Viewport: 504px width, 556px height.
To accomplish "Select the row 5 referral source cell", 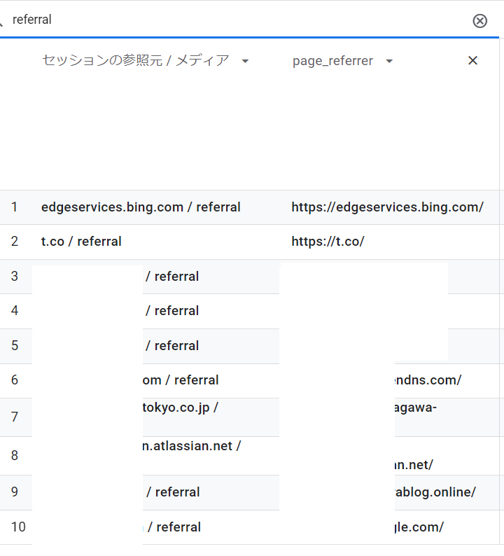I will coord(172,346).
